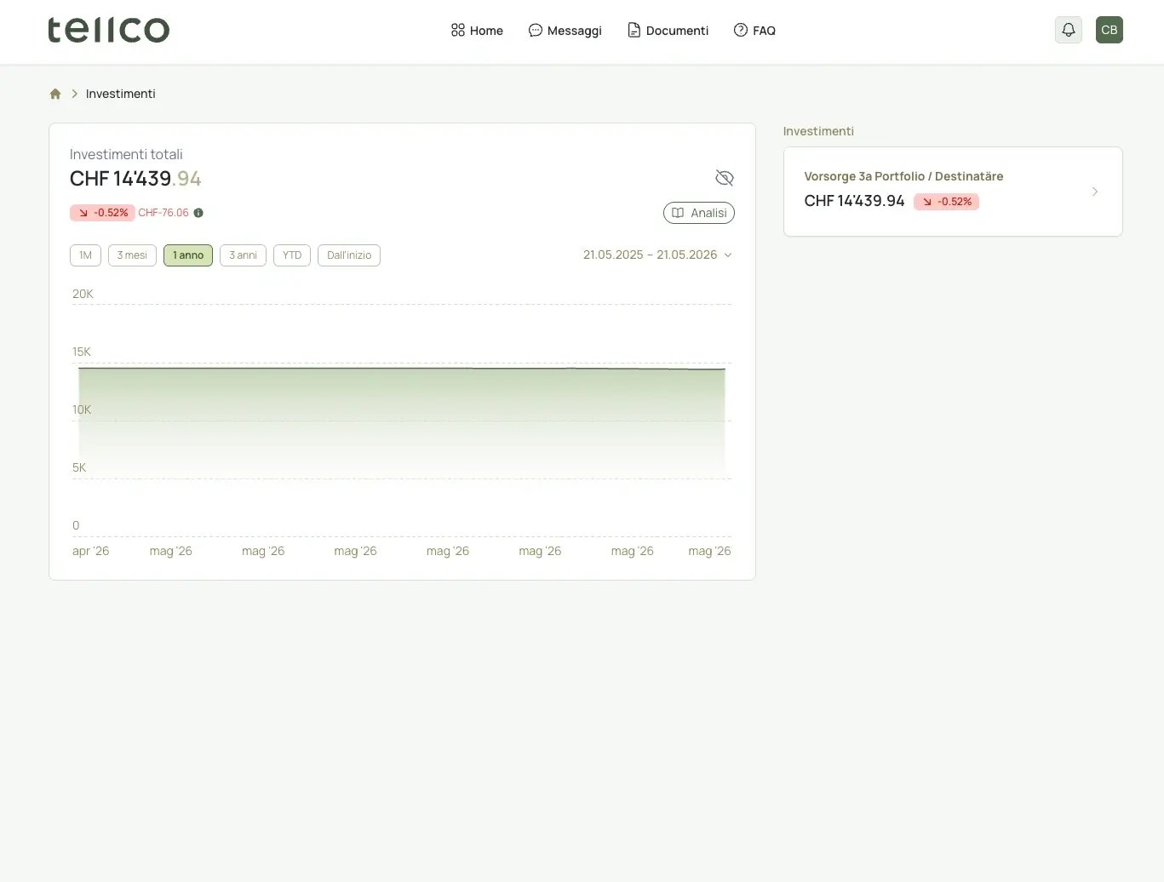Click the Investimenti totali heading
Screen dimensions: 1164x882
point(126,154)
